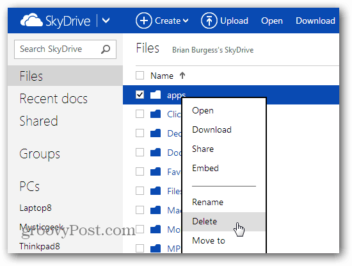Check the Doc folder checkbox
The height and width of the screenshot is (266, 352).
(x=140, y=153)
